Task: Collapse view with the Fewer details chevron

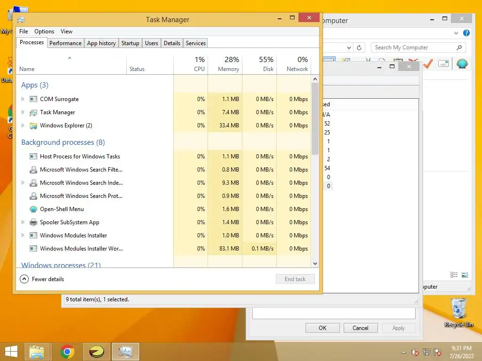Action: coord(24,279)
